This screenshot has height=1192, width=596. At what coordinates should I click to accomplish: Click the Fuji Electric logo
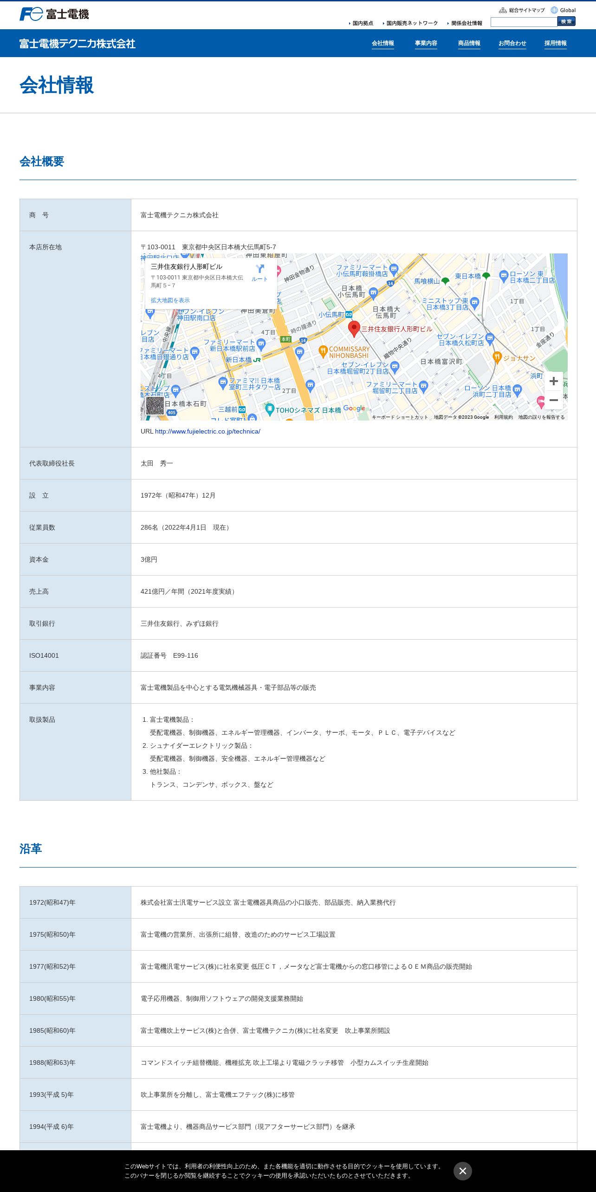tap(54, 14)
